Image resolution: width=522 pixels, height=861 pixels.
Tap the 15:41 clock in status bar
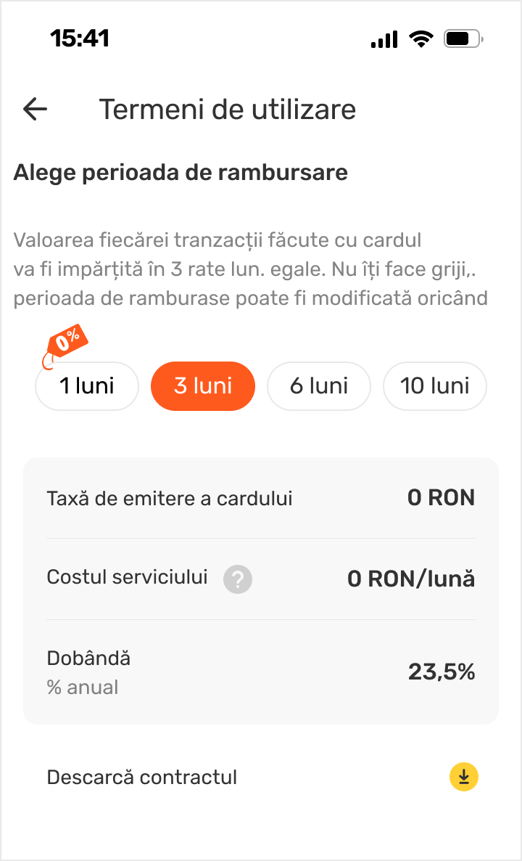click(80, 38)
